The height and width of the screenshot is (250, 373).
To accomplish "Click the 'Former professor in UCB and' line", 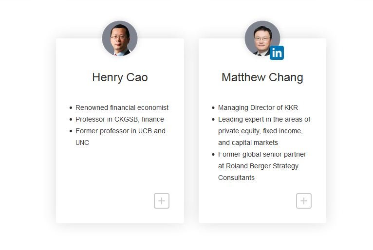I will [120, 131].
